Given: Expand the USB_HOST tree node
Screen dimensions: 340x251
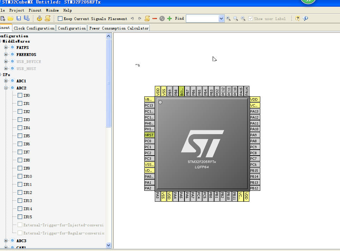Looking at the screenshot, I should tap(6, 68).
